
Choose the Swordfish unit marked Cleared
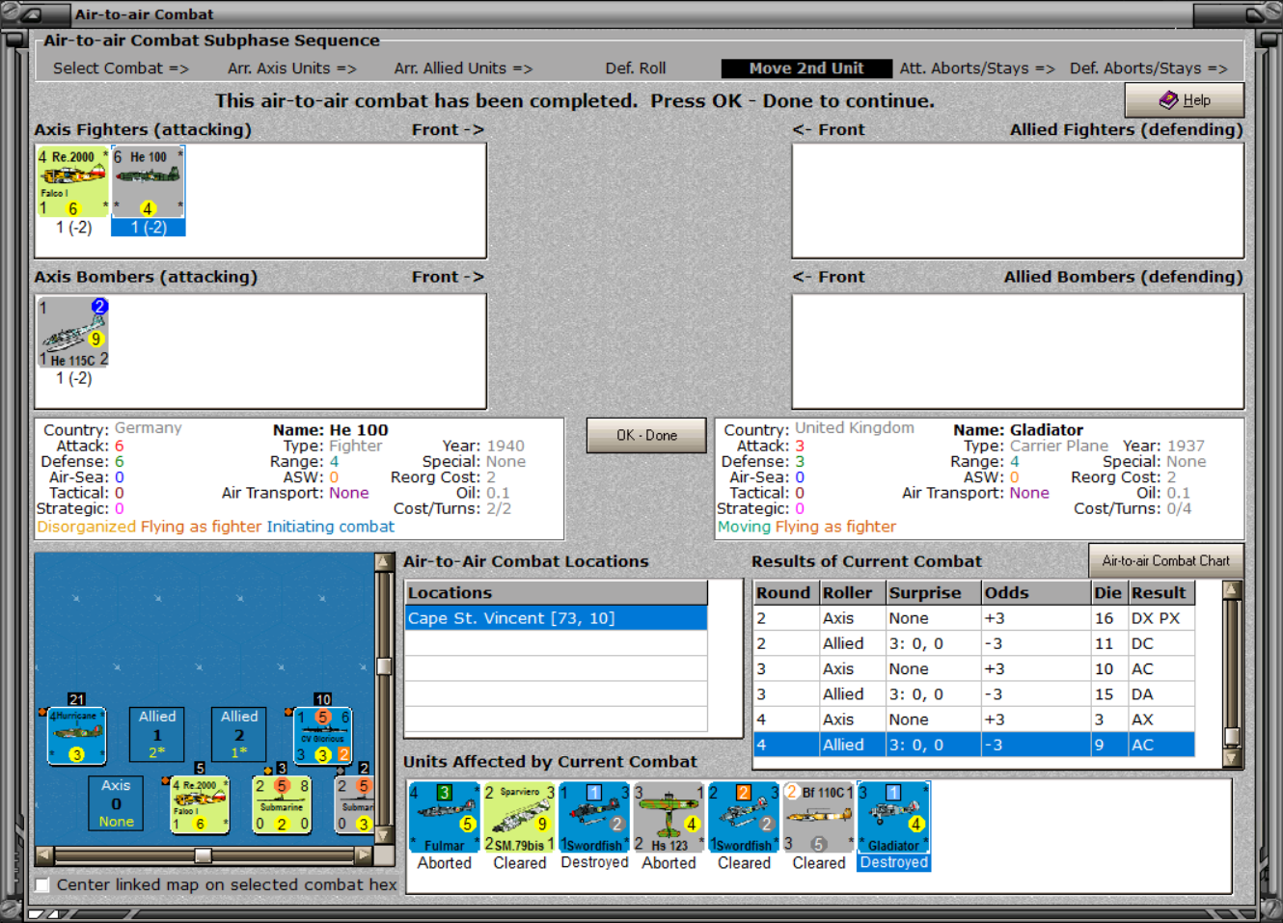click(x=744, y=817)
